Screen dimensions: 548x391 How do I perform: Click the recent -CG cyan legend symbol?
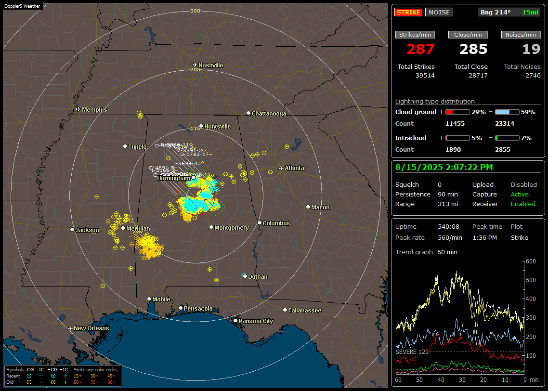[x=29, y=376]
